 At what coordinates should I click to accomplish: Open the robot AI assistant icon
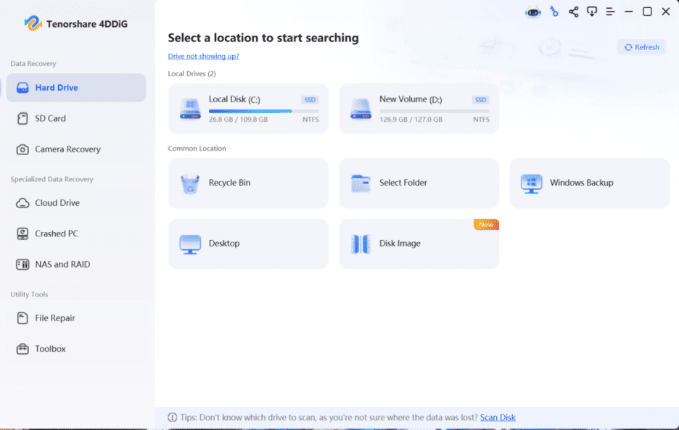click(x=533, y=12)
